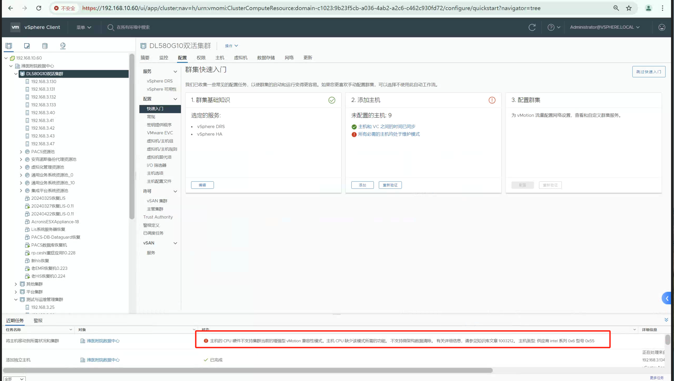Viewport: 674px width, 381px height.
Task: Collapse the vSAN section in config sidebar
Action: click(x=175, y=243)
